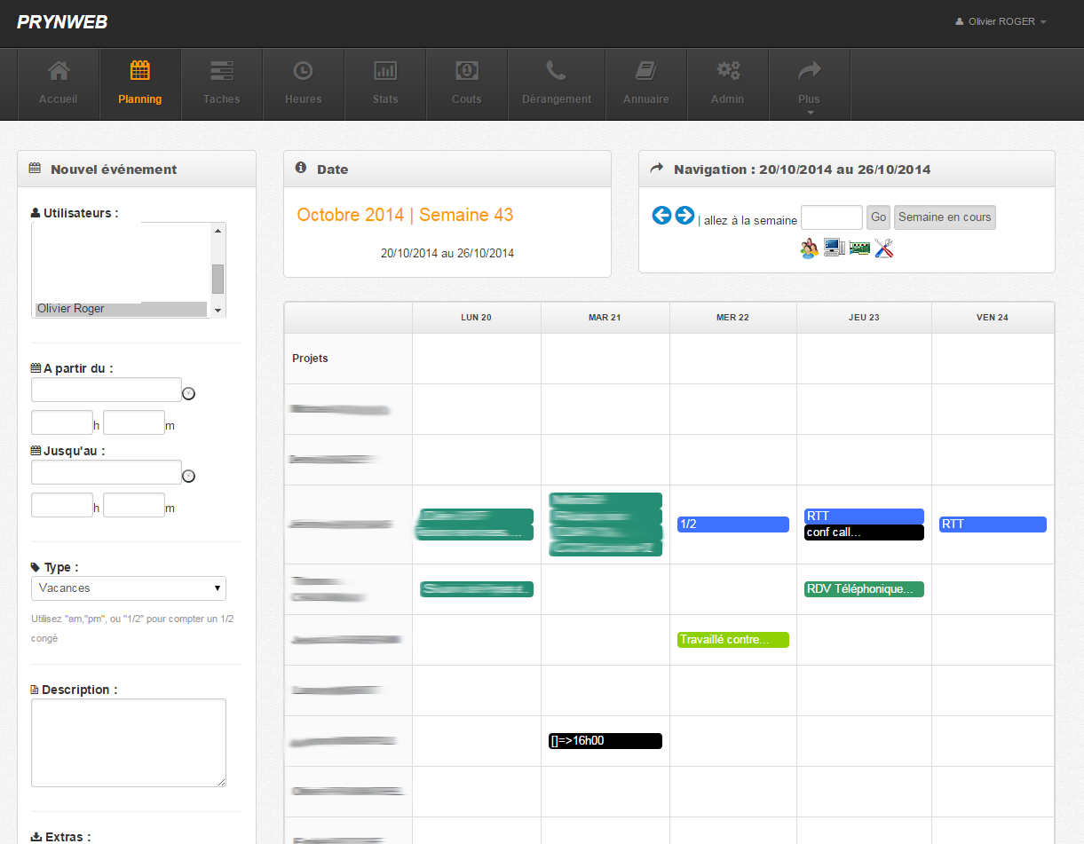Image resolution: width=1084 pixels, height=844 pixels.
Task: Open the Stats page
Action: point(385,84)
